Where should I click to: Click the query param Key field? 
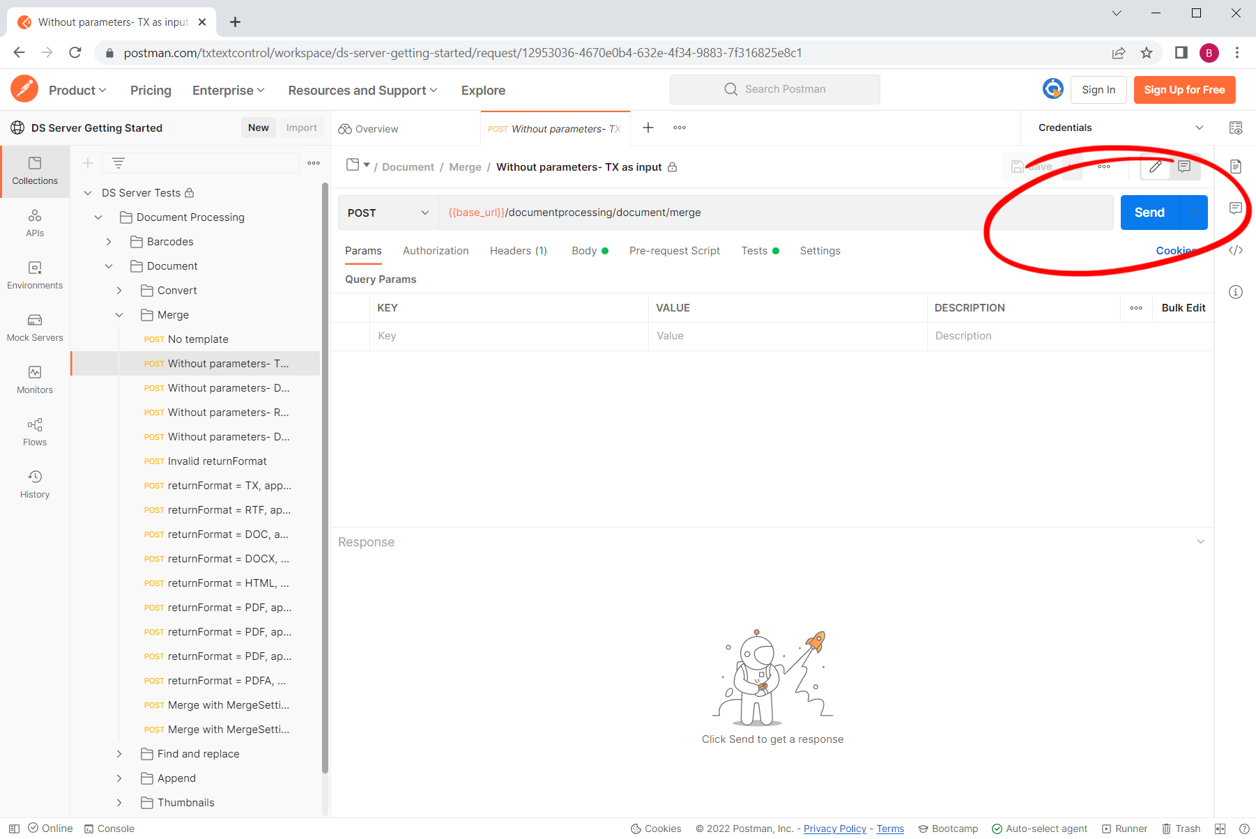point(509,336)
